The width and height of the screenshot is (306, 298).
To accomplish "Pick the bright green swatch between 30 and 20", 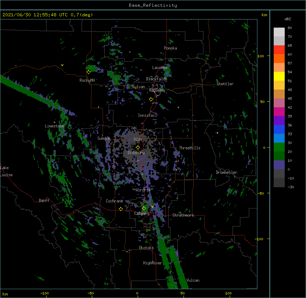I will pyautogui.click(x=279, y=147).
